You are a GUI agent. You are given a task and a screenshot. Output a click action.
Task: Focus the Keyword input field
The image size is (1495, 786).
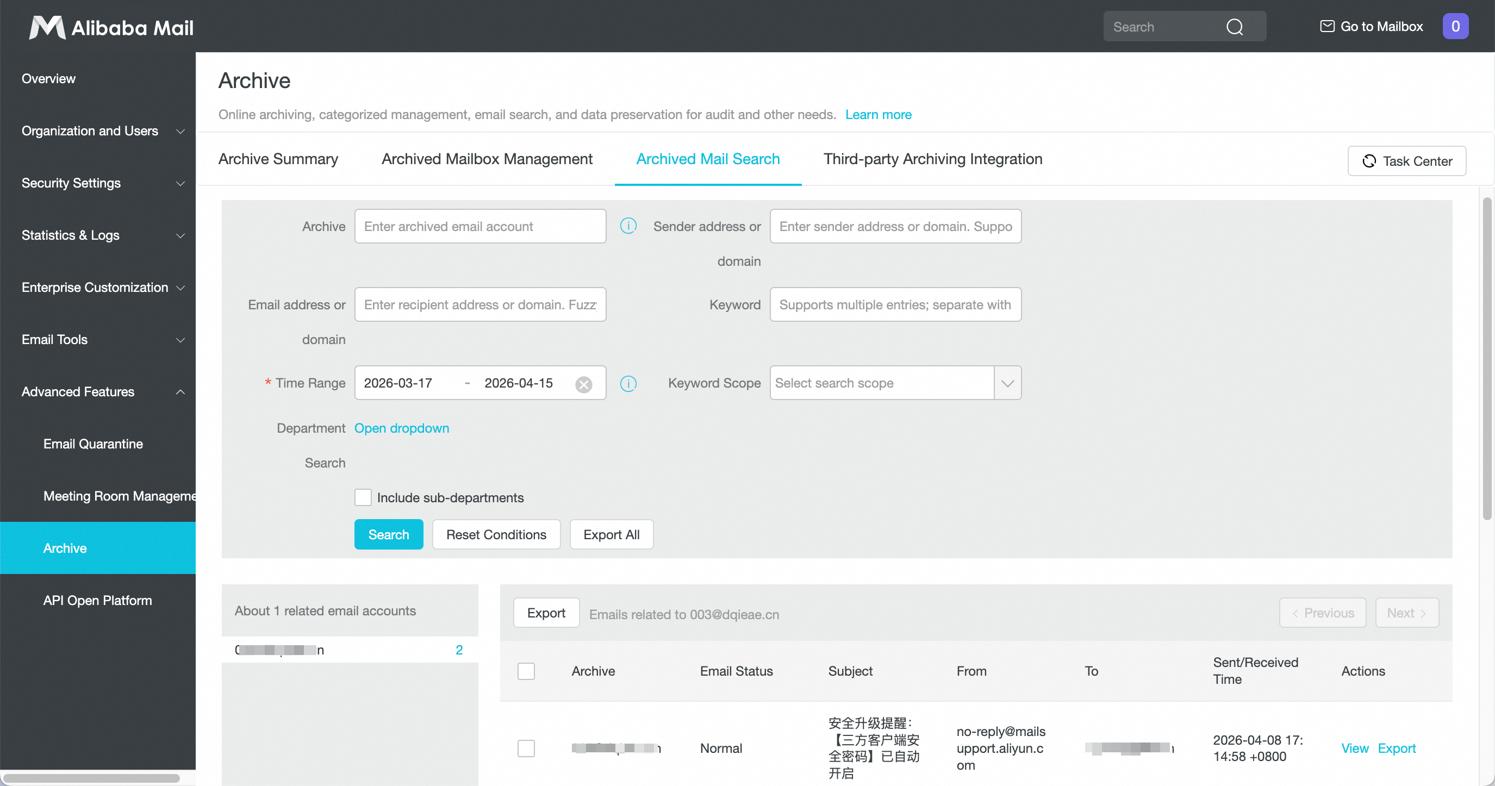(x=895, y=304)
